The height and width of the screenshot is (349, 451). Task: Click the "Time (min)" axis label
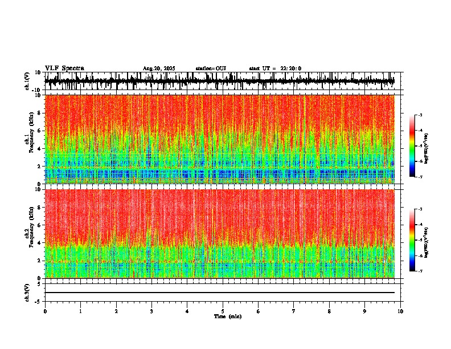point(228,316)
